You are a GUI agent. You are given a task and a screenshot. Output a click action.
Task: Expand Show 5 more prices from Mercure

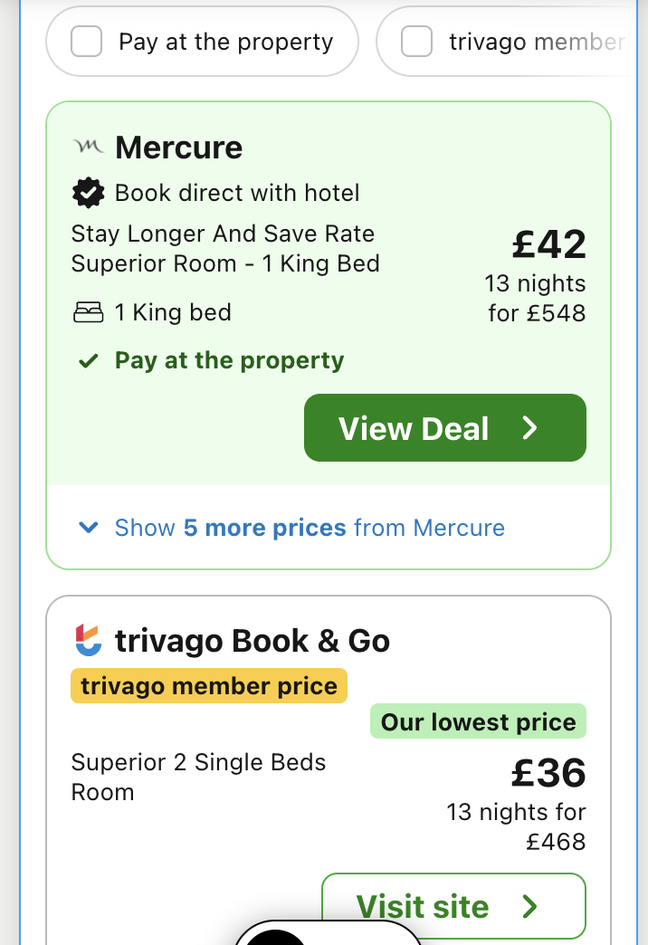pos(310,528)
